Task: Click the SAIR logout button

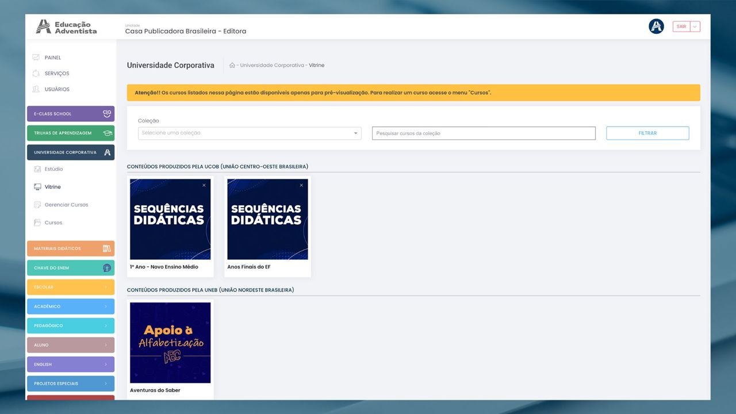Action: click(681, 26)
